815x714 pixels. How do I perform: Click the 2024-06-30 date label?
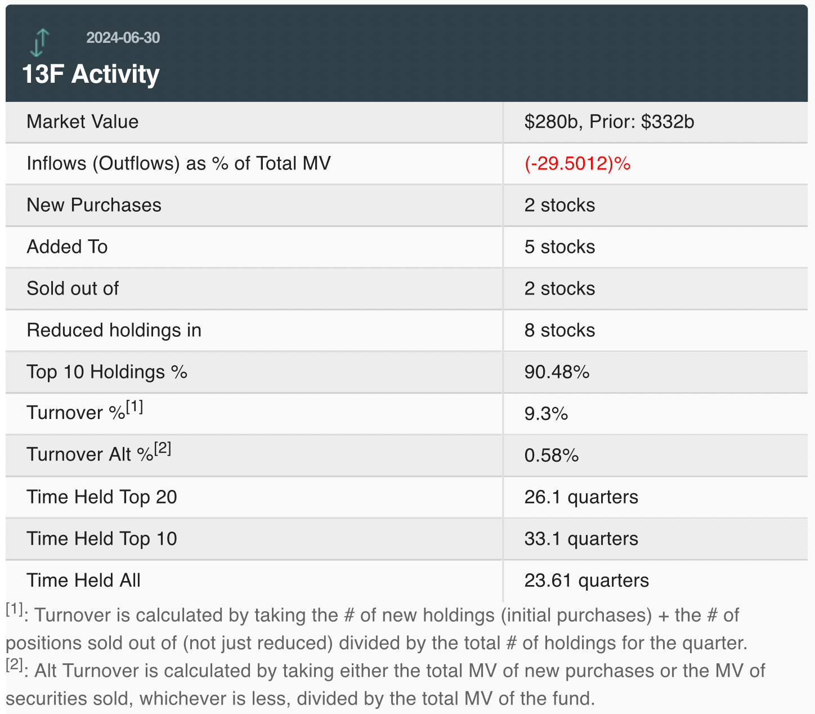(123, 38)
